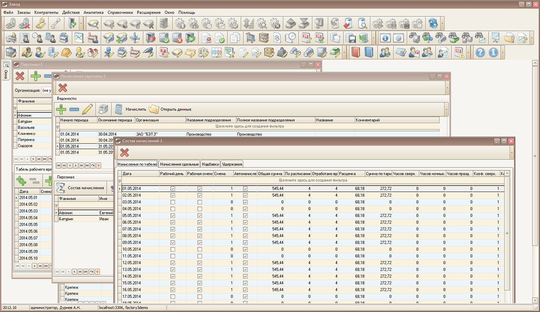
Task: Expand Начисление зарплаты top toolbar overflow arrow
Action: [x=447, y=88]
